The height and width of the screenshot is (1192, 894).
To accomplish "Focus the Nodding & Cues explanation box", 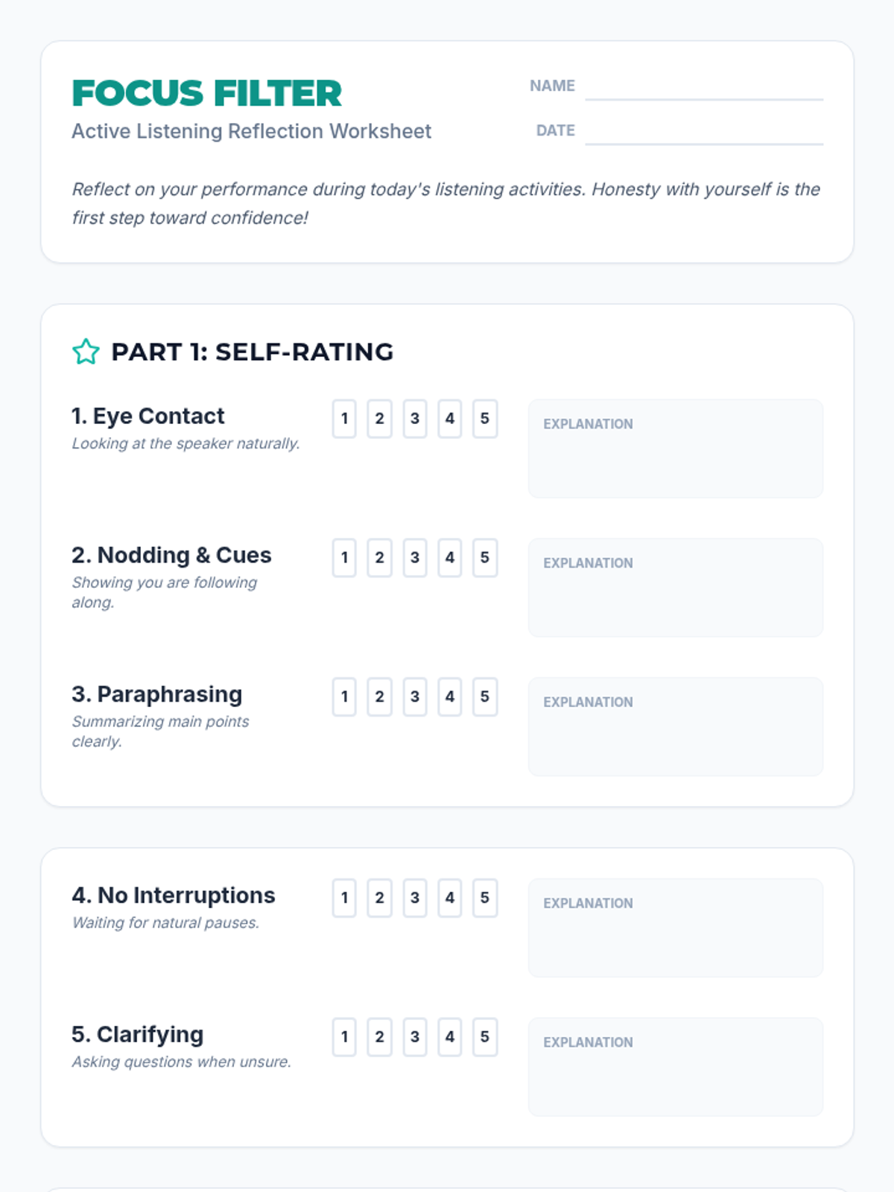I will [676, 589].
